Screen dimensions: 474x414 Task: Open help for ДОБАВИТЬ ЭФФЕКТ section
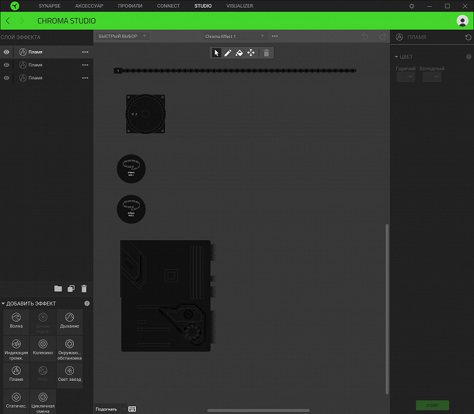coord(87,304)
